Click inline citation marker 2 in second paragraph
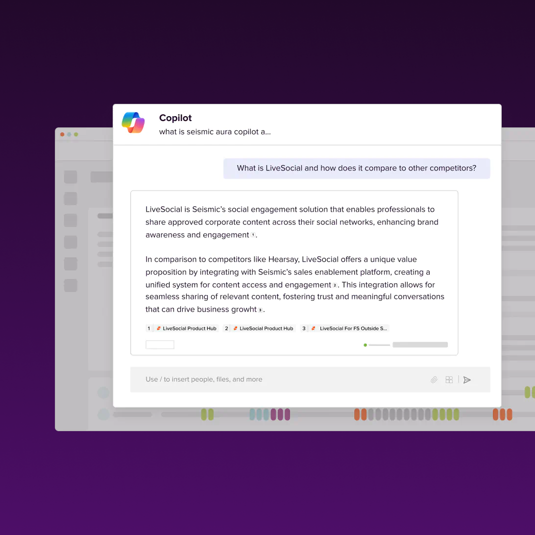Screen dimensions: 535x535 coord(335,285)
